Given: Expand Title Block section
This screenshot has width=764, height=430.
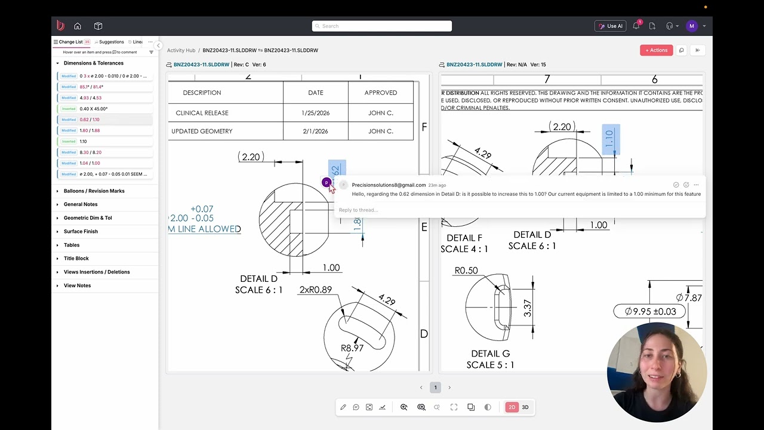Looking at the screenshot, I should point(58,259).
